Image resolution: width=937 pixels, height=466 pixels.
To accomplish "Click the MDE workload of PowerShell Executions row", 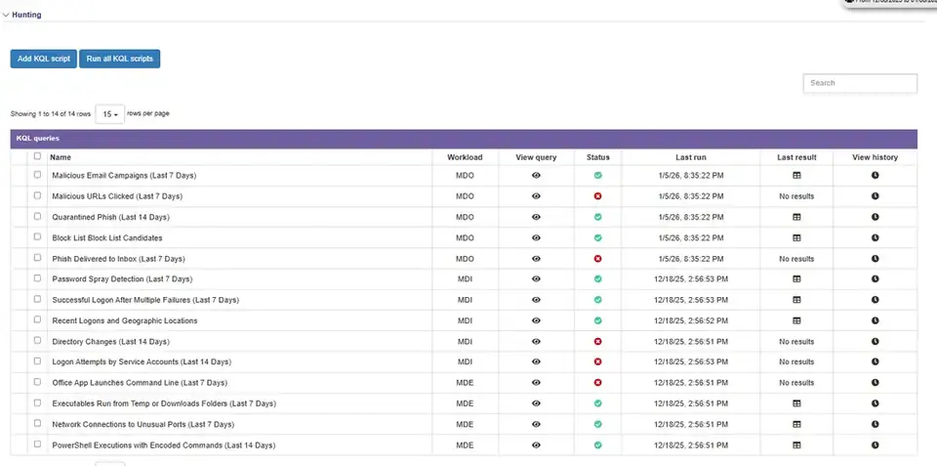I will coord(465,445).
